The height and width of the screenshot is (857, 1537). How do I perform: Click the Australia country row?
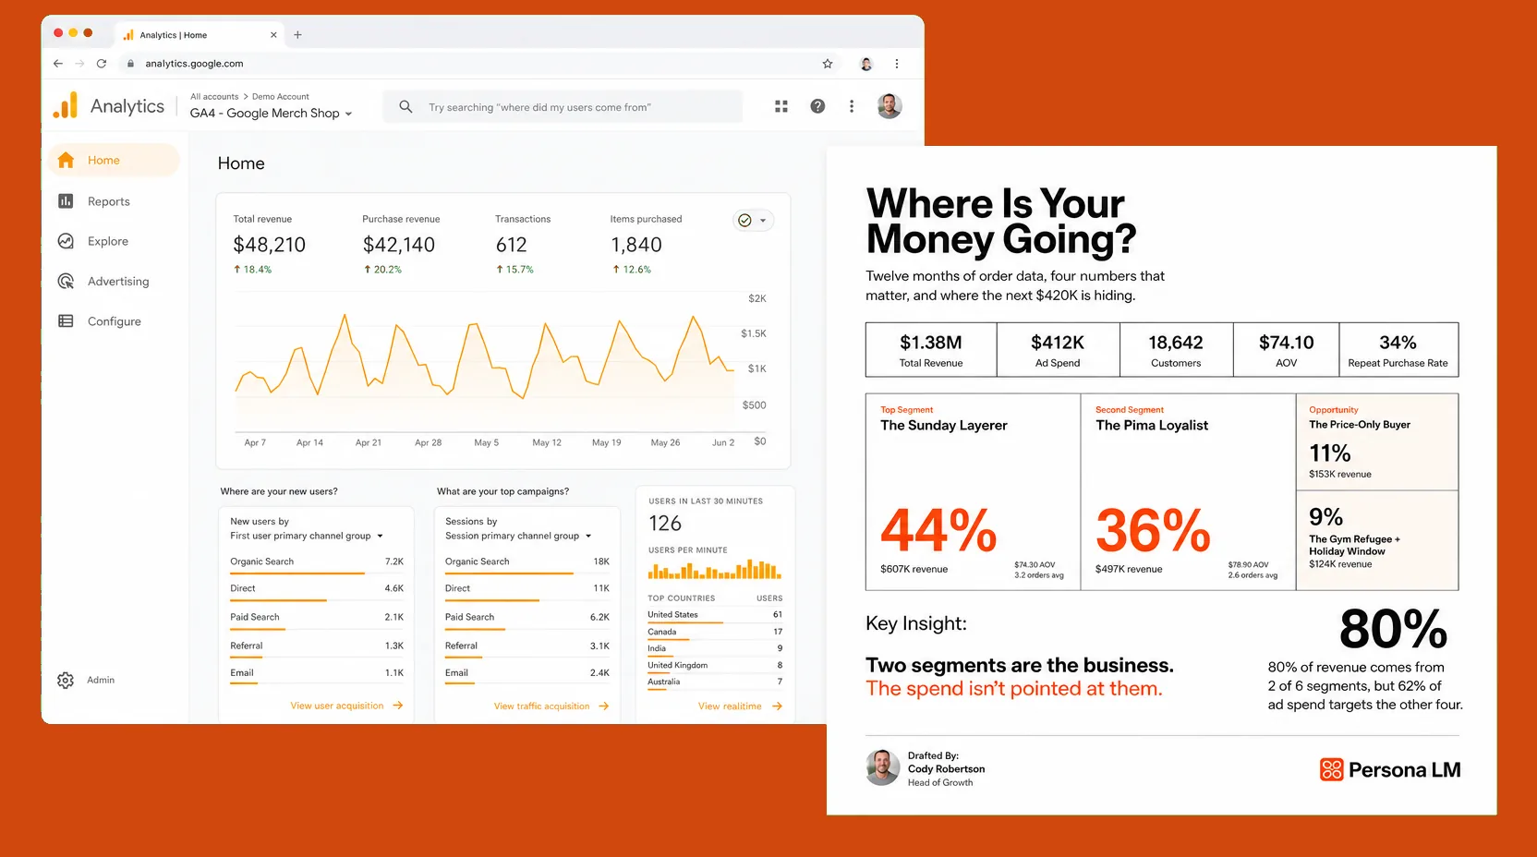pos(715,683)
